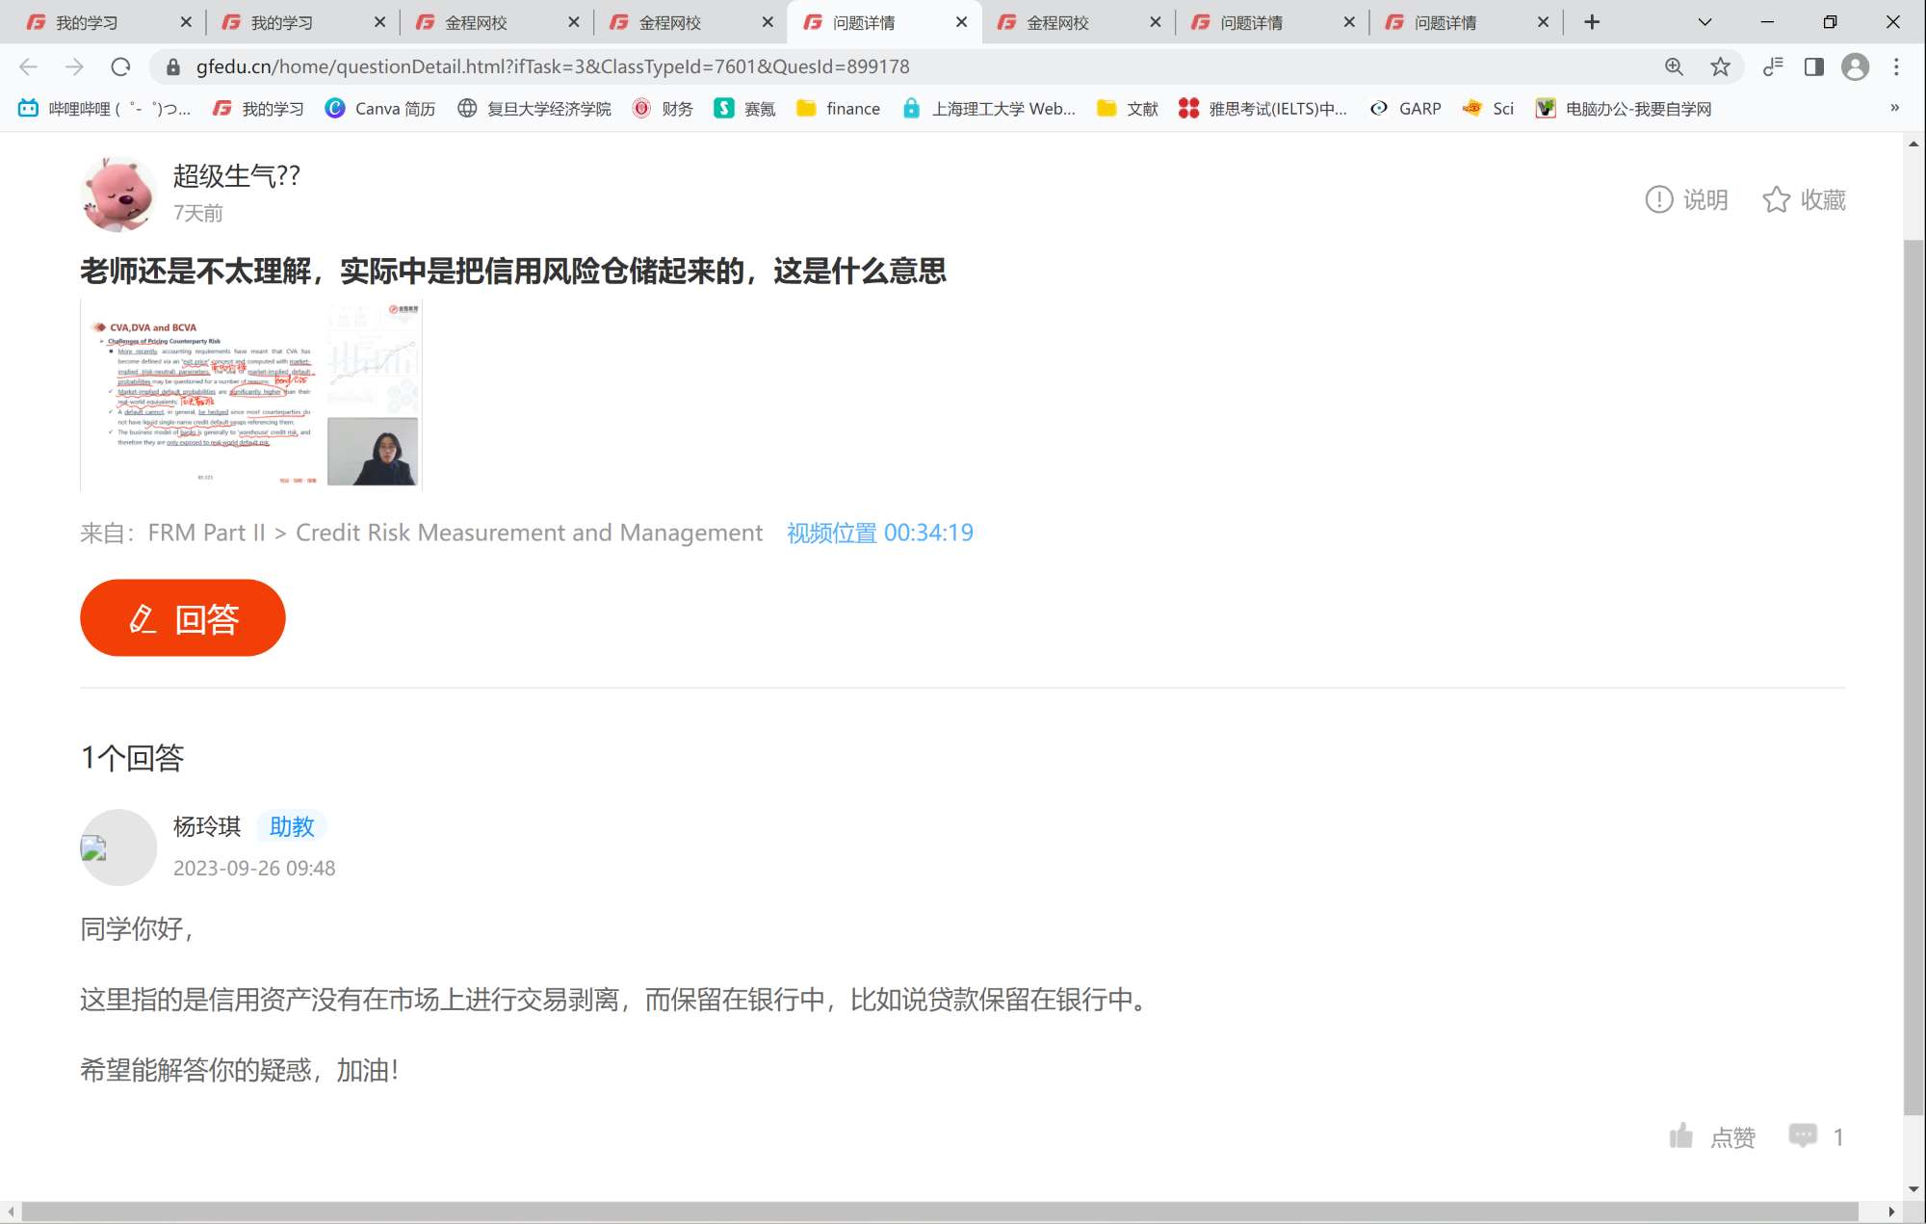Open the 说明 info icon
The image size is (1926, 1224).
pos(1658,199)
